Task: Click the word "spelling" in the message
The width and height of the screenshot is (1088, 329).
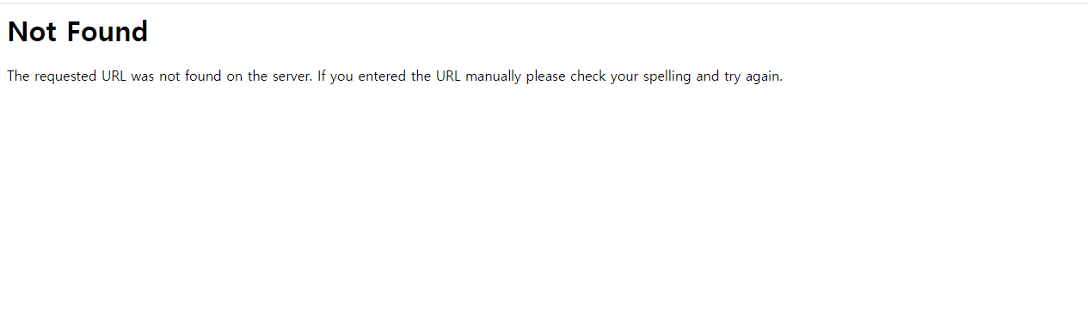Action: [x=667, y=76]
